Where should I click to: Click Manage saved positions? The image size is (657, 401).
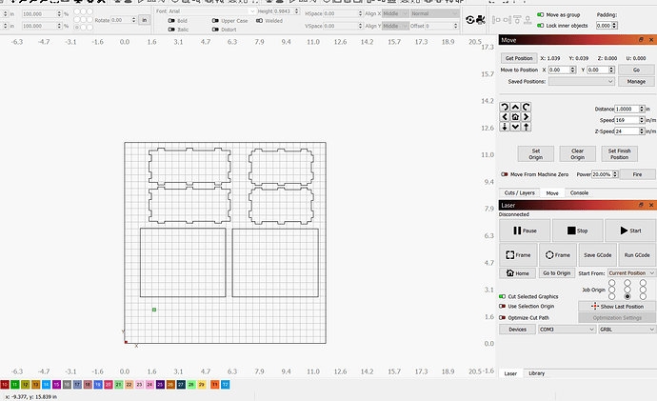tap(636, 81)
